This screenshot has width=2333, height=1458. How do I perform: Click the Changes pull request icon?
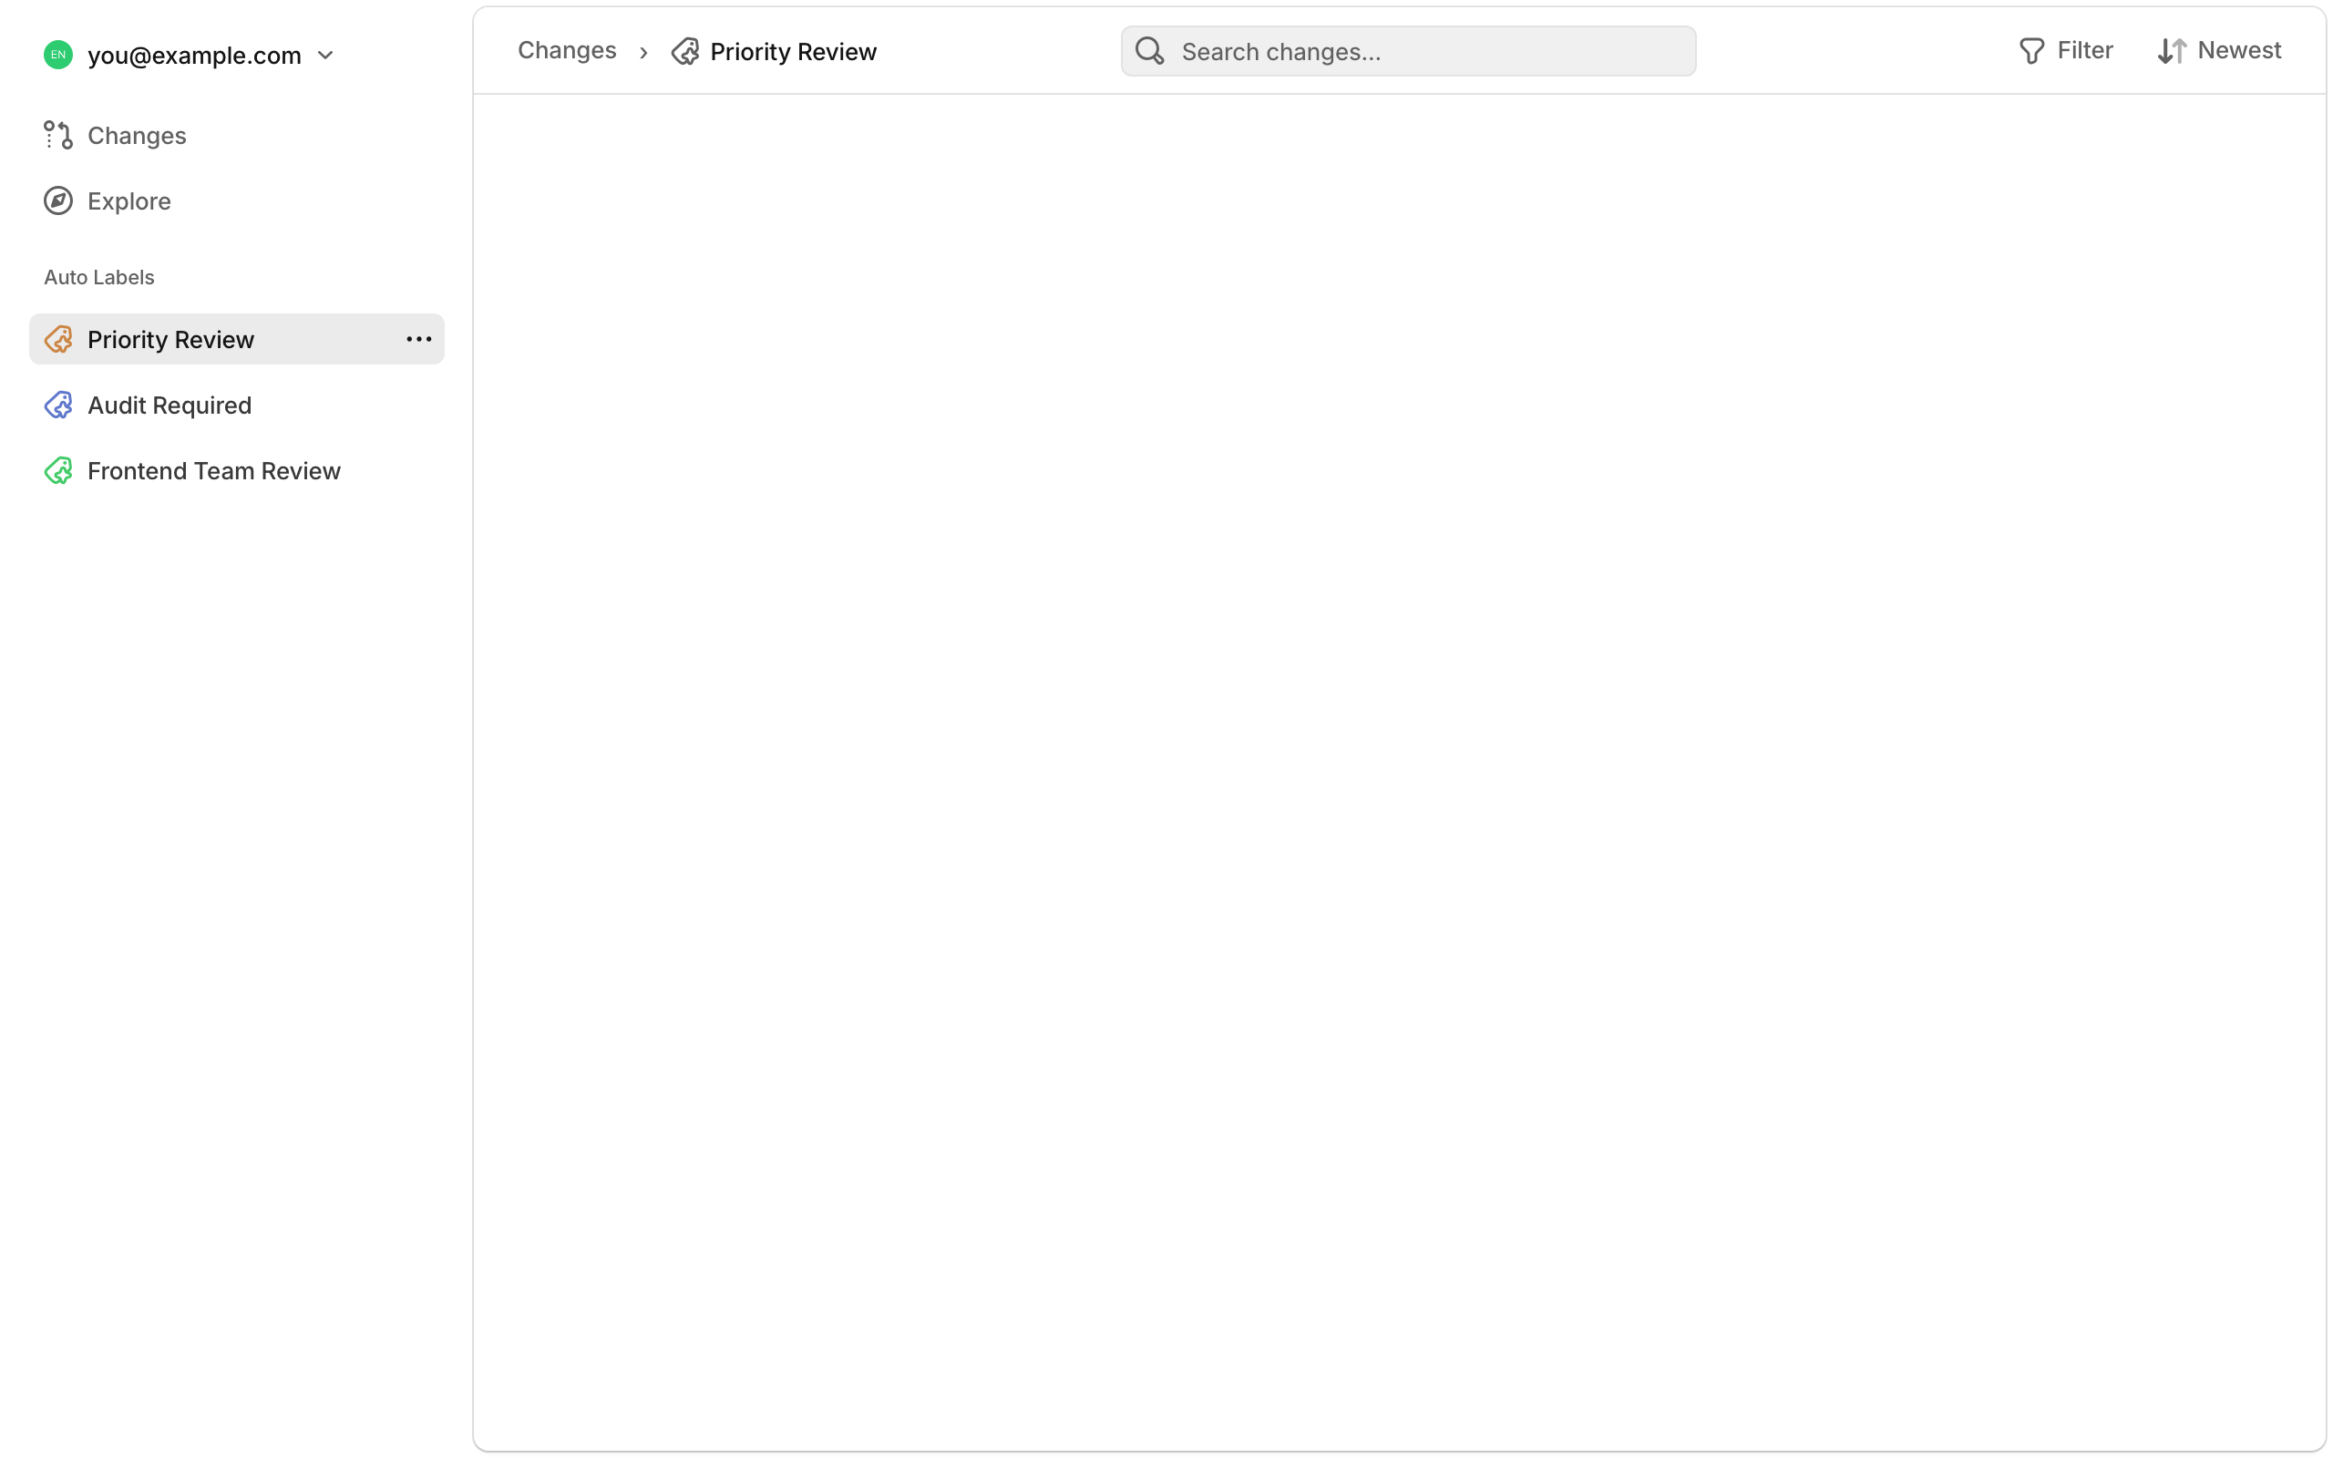tap(57, 135)
